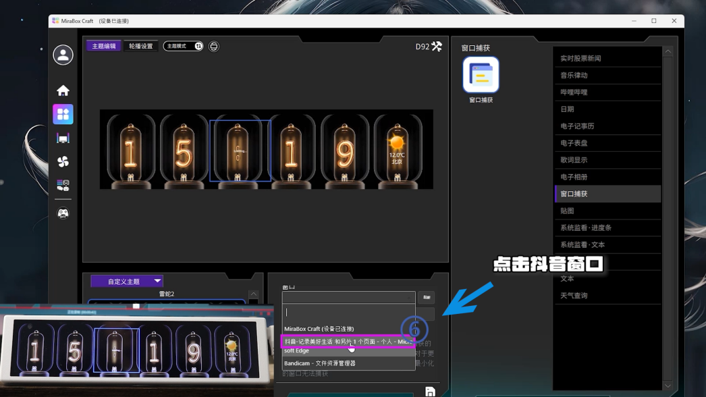Image resolution: width=706 pixels, height=397 pixels.
Task: Open the D92 device tools icon
Action: (x=437, y=47)
